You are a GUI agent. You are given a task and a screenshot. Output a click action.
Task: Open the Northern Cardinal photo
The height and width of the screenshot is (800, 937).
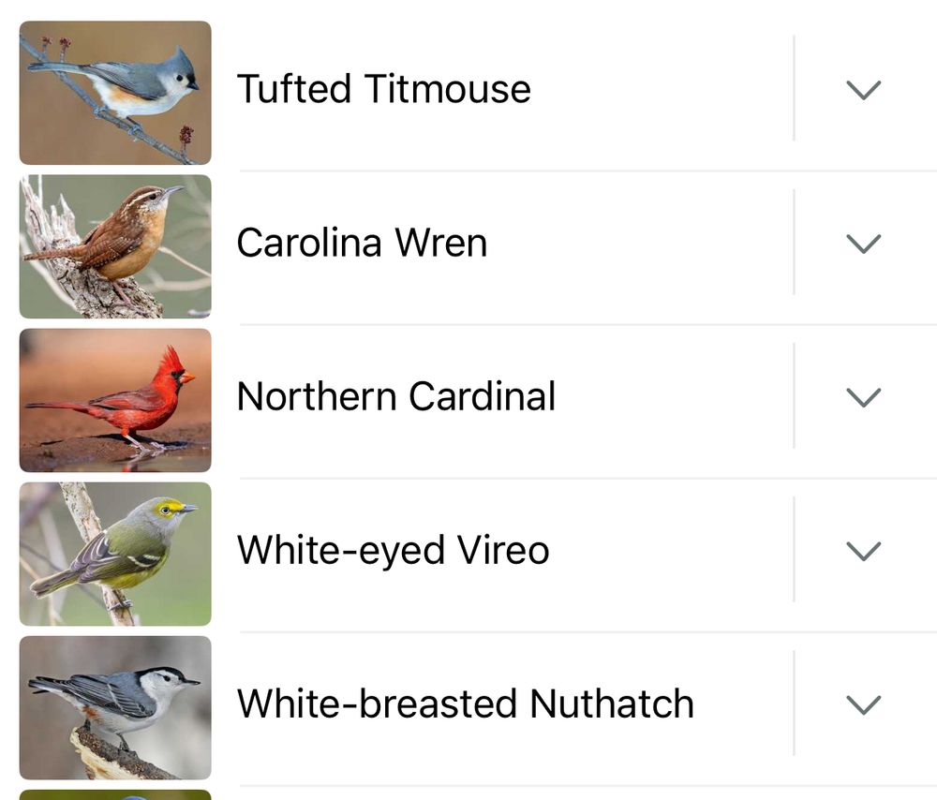click(x=115, y=396)
